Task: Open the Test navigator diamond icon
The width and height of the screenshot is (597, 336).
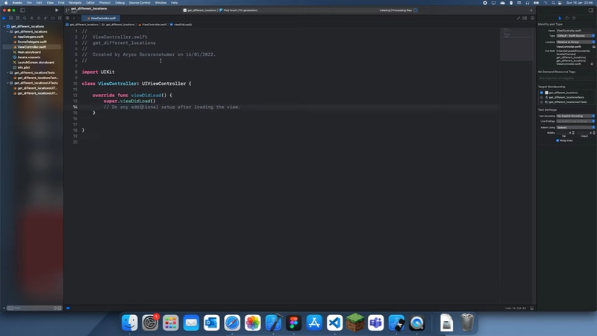Action: click(39, 18)
